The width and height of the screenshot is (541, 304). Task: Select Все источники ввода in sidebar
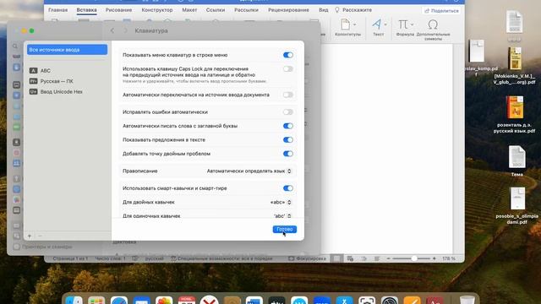pos(68,50)
